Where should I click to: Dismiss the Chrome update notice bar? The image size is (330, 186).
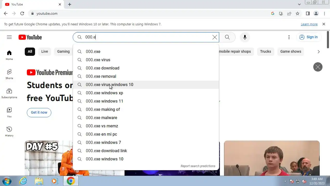pyautogui.click(x=324, y=24)
